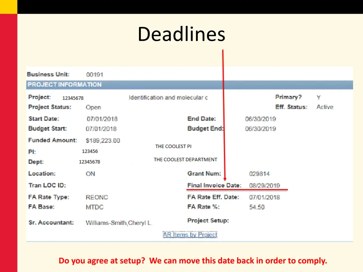Click the Budget Start value 07/01/2018
363x272 pixels.
(101, 129)
